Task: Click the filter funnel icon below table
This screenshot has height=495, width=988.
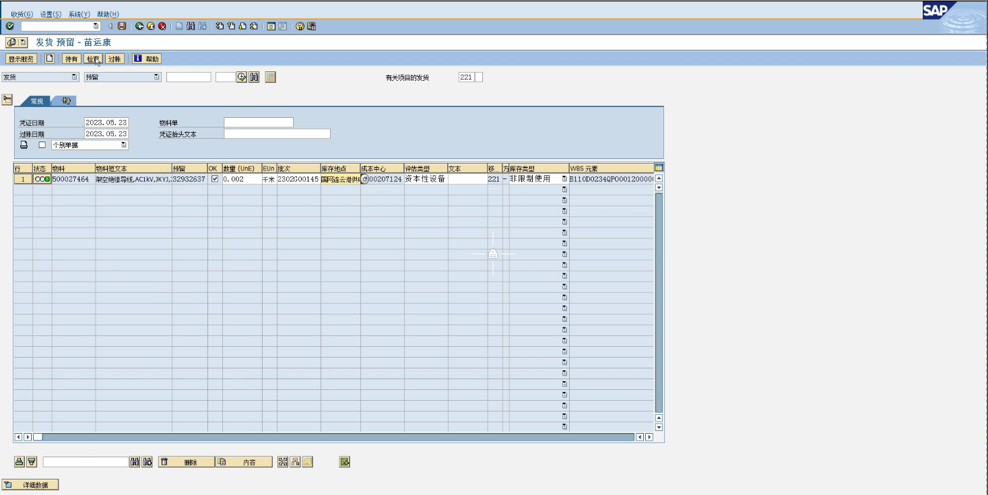Action: tap(31, 462)
